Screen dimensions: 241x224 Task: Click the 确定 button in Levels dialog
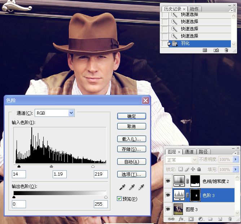click(132, 116)
